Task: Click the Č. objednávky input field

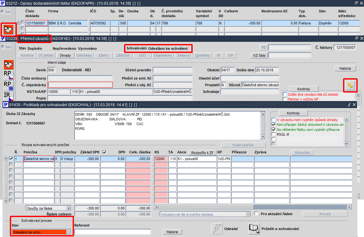Action: click(80, 85)
